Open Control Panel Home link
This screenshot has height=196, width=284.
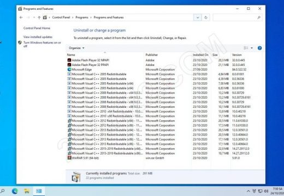pos(37,28)
